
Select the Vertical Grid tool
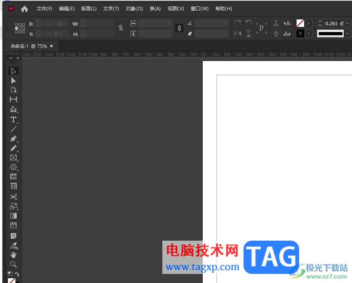(x=13, y=186)
